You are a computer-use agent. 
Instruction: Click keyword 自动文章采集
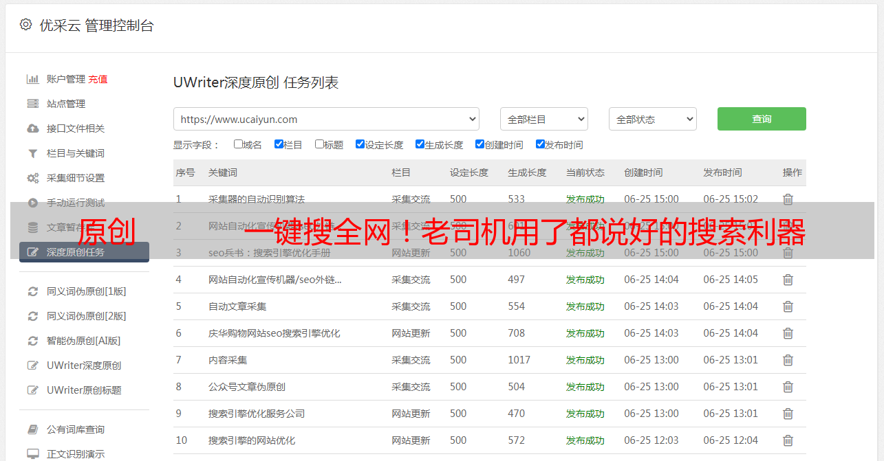click(x=237, y=306)
